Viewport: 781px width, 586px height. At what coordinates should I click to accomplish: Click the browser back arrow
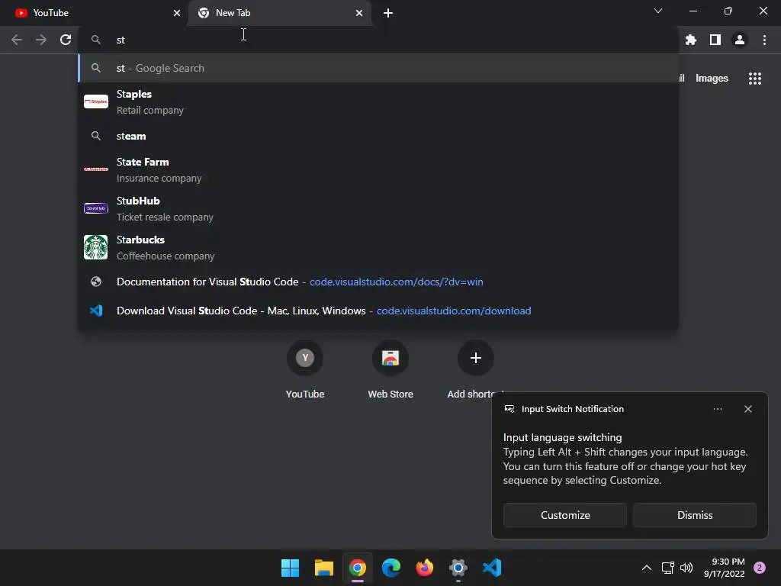pyautogui.click(x=17, y=40)
